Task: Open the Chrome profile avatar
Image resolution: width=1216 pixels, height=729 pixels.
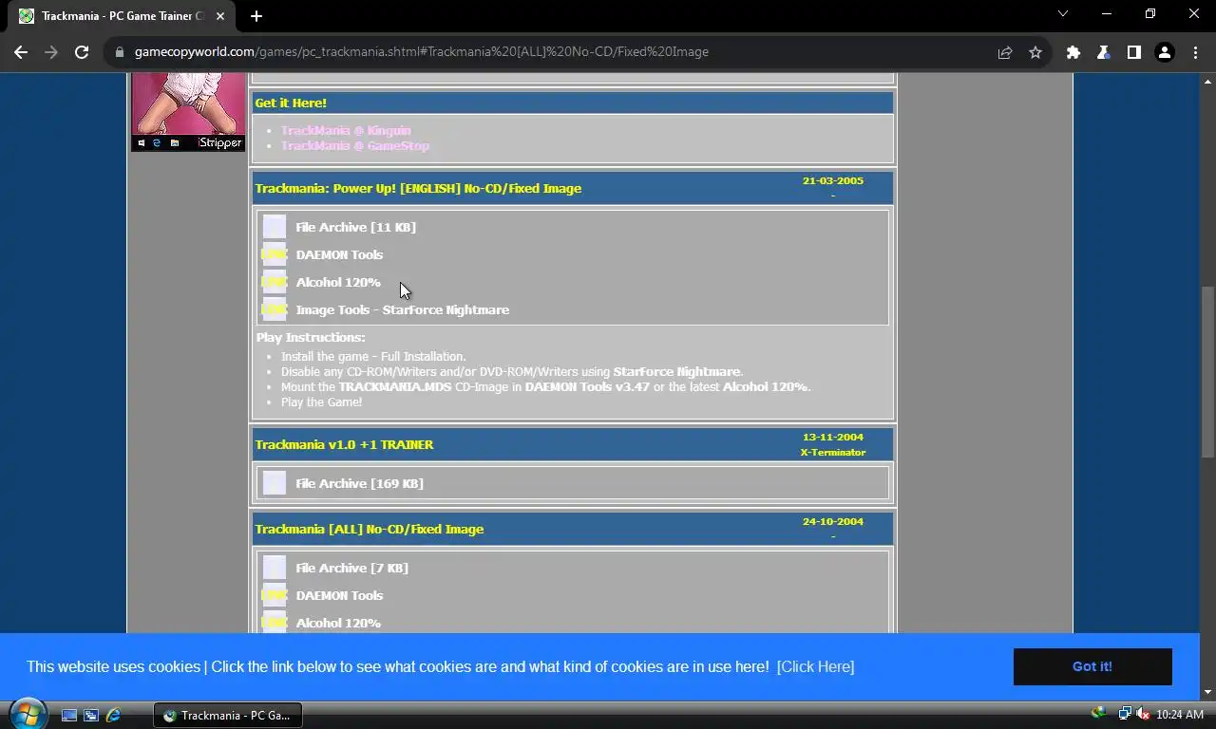Action: tap(1164, 52)
